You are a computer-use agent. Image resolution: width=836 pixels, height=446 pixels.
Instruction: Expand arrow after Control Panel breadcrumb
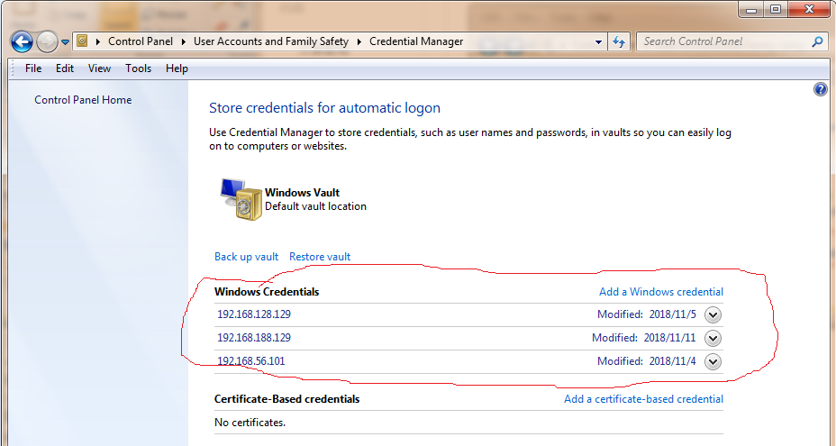tap(184, 41)
